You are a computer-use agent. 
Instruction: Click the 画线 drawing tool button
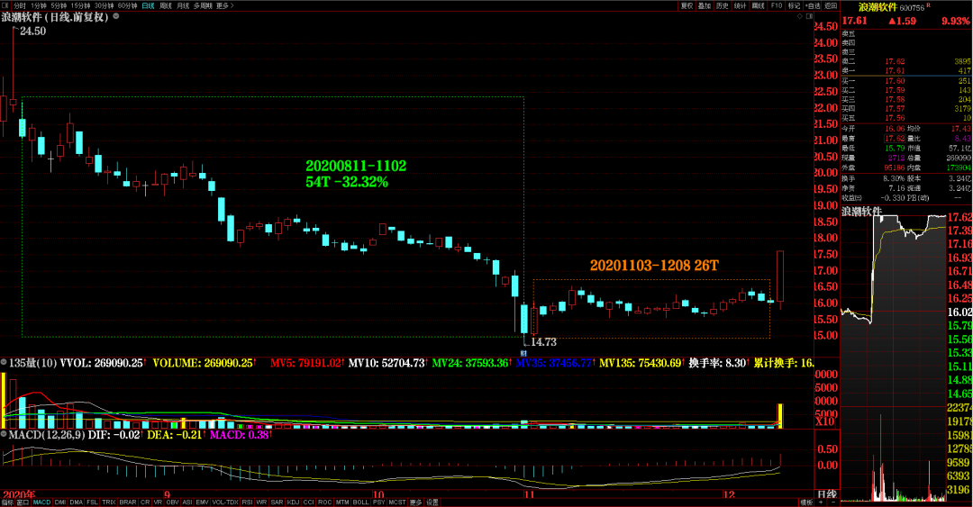point(759,5)
